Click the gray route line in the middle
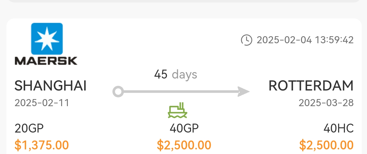 181,91
